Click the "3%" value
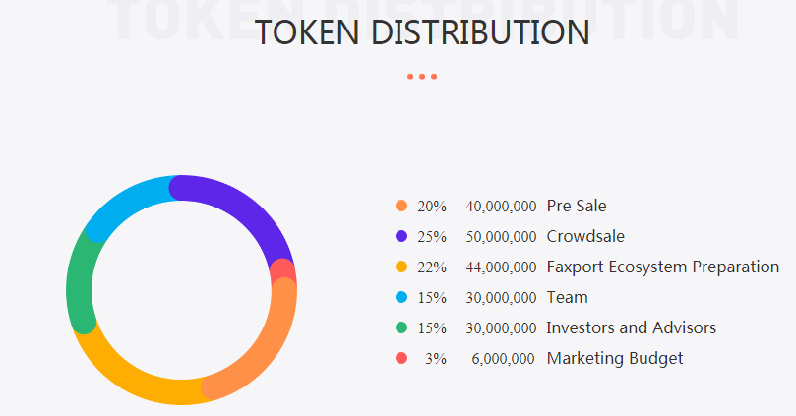Screen dimensions: 796x416 pyautogui.click(x=436, y=359)
